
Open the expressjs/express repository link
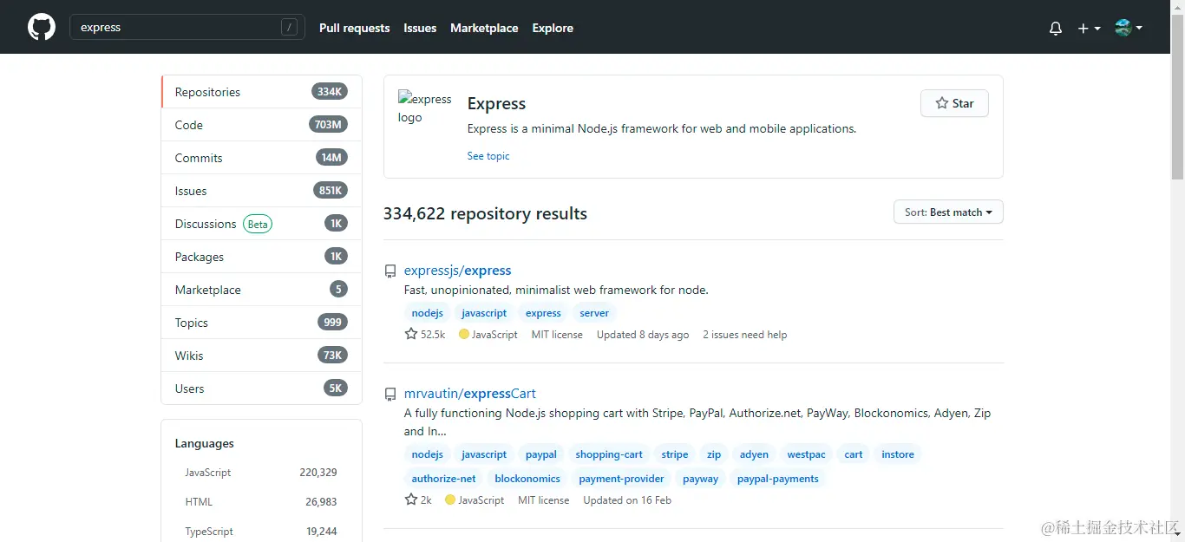[x=457, y=271]
